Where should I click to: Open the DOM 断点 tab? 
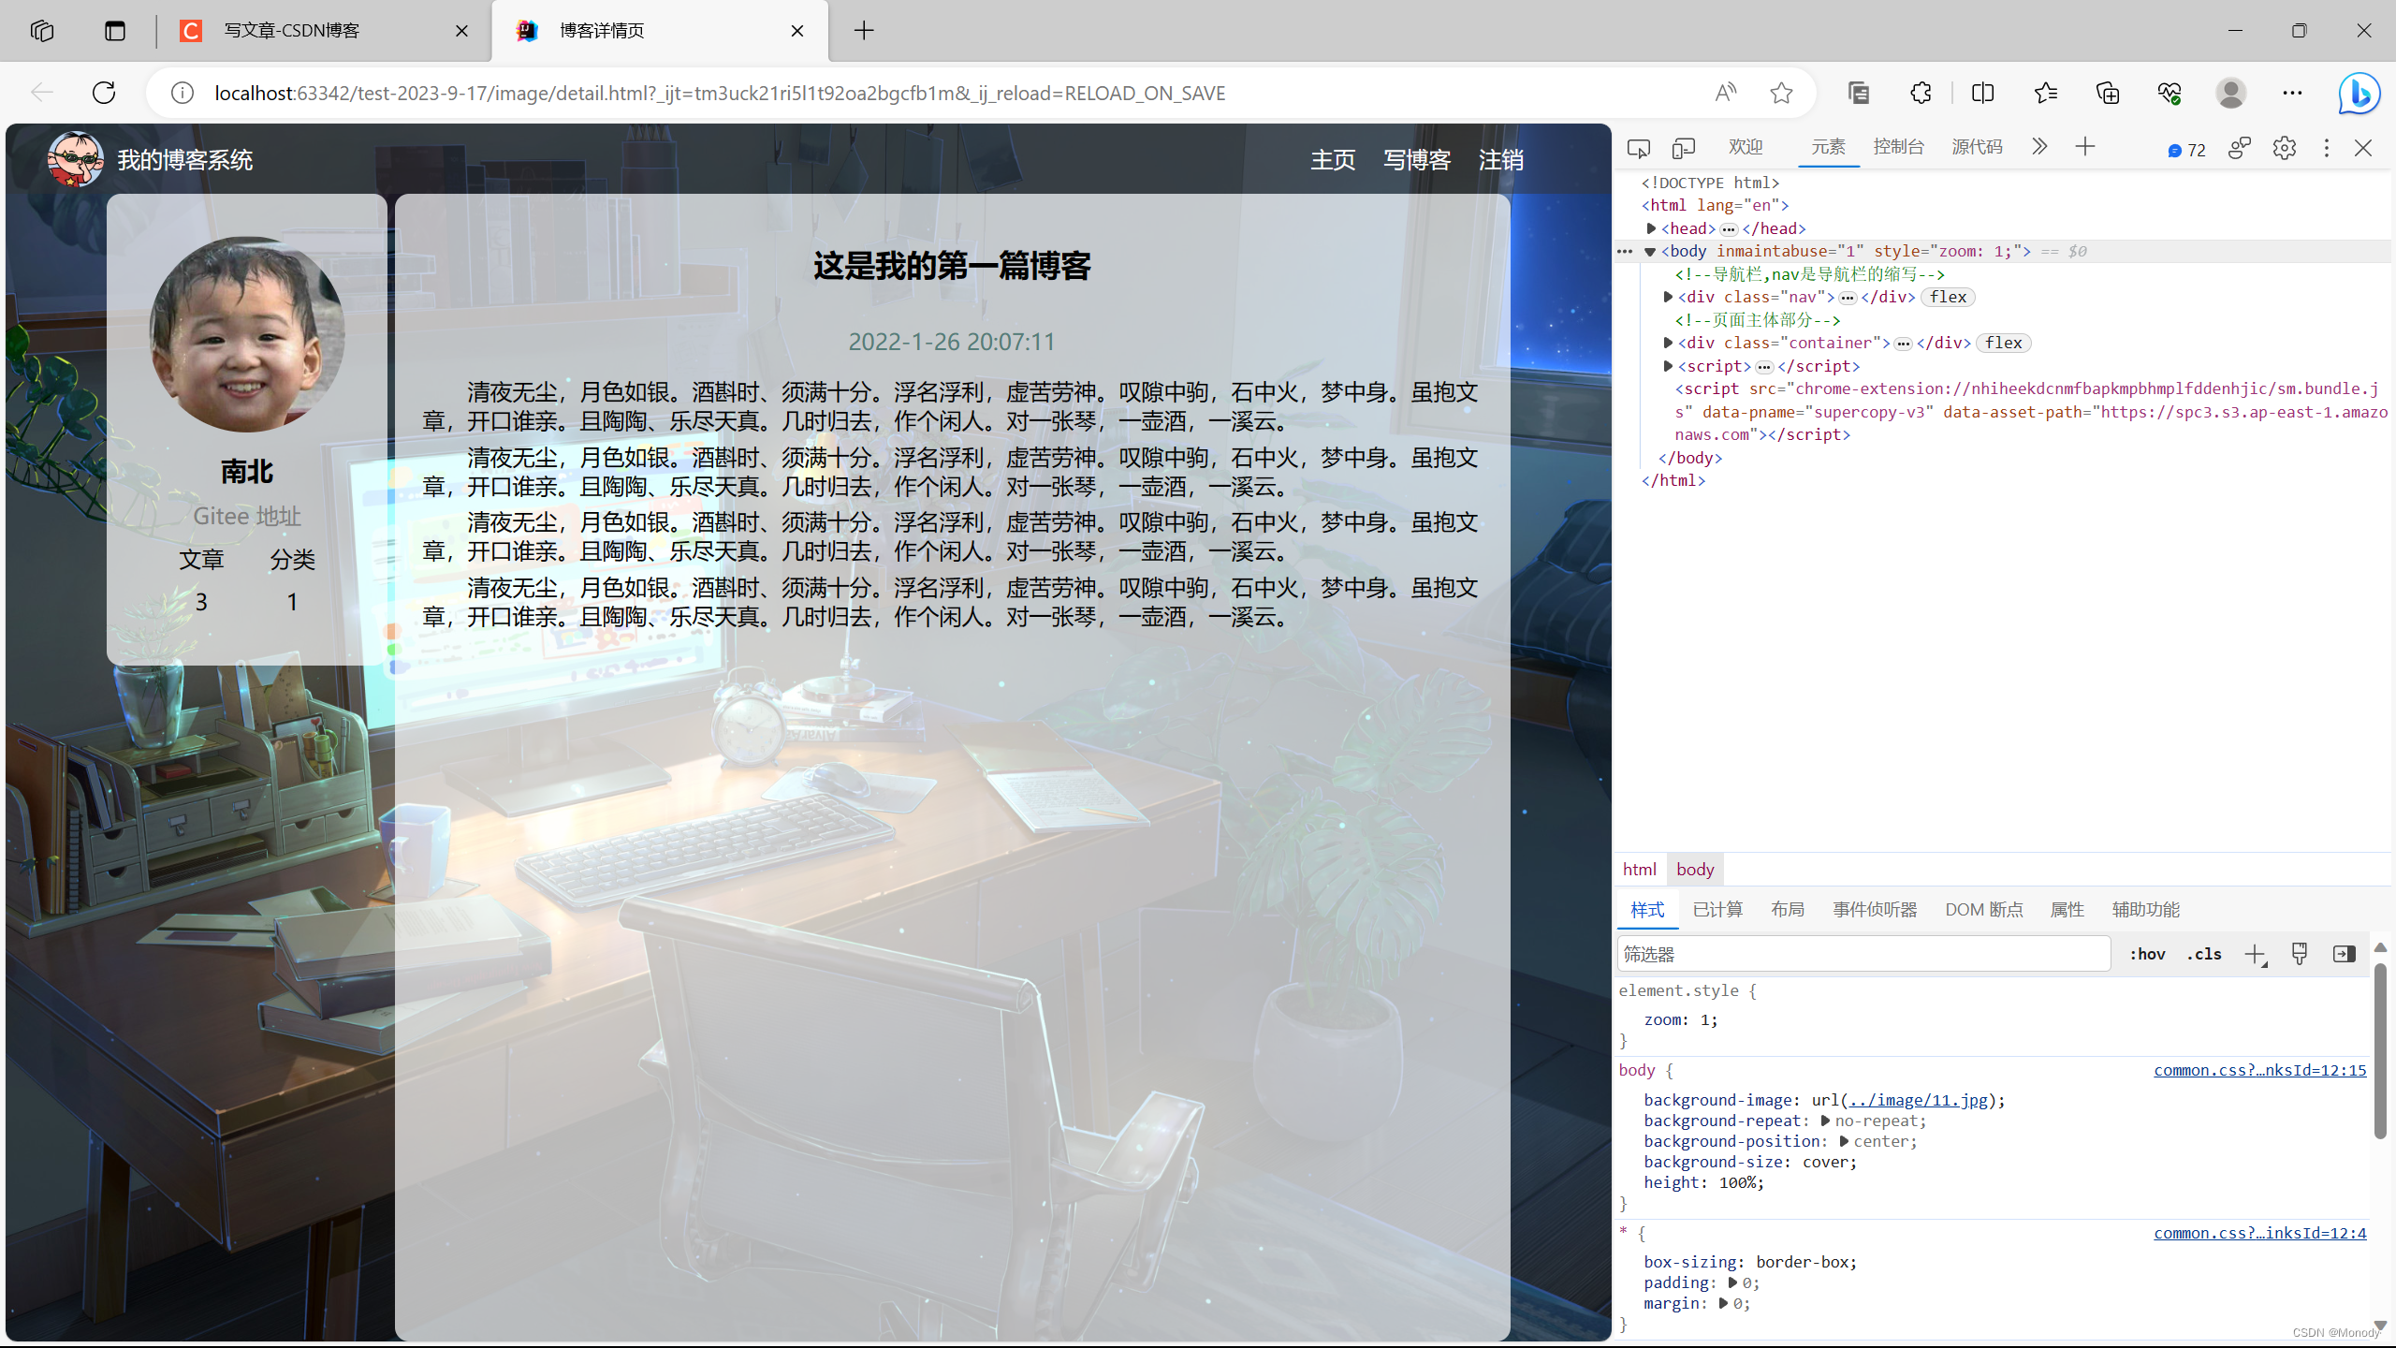click(x=1984, y=910)
